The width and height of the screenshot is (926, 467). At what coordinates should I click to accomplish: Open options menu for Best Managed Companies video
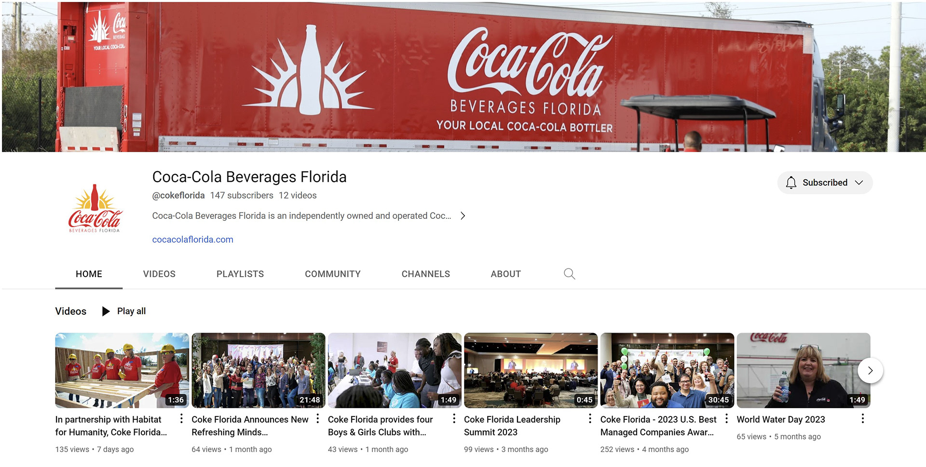726,419
